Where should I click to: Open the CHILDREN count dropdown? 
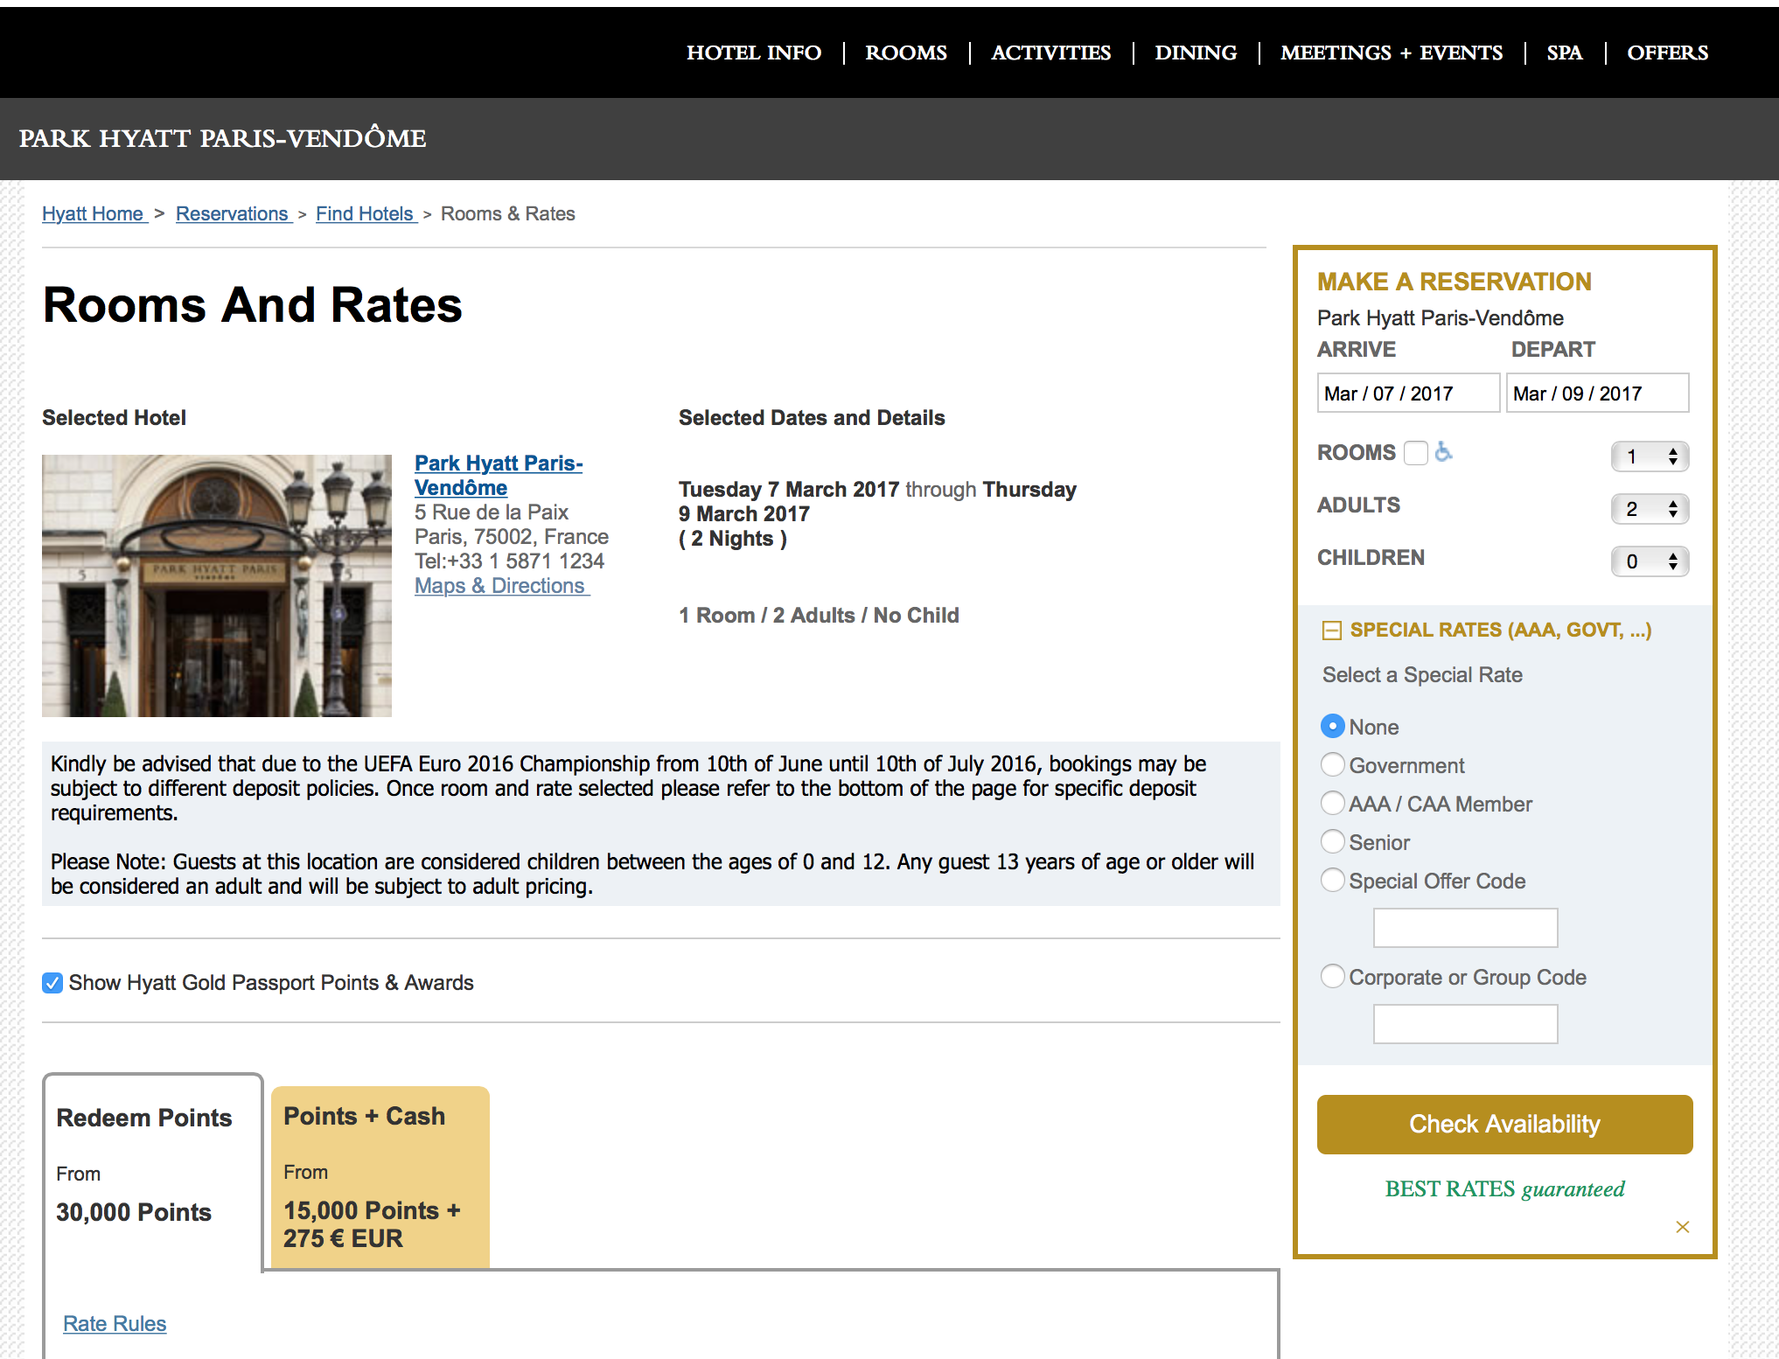1650,561
